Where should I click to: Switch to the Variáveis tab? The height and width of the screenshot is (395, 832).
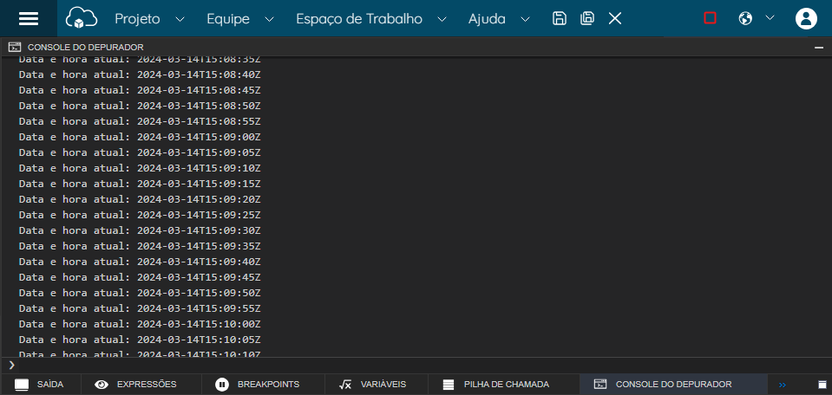pos(377,385)
